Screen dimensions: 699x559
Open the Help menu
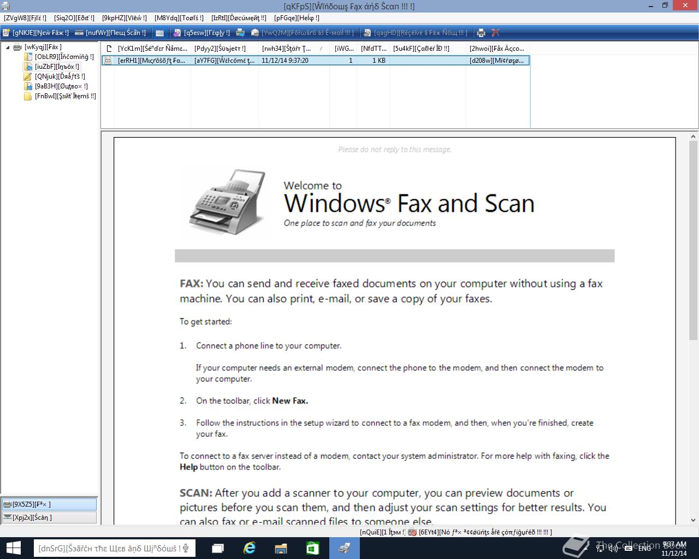(x=297, y=18)
